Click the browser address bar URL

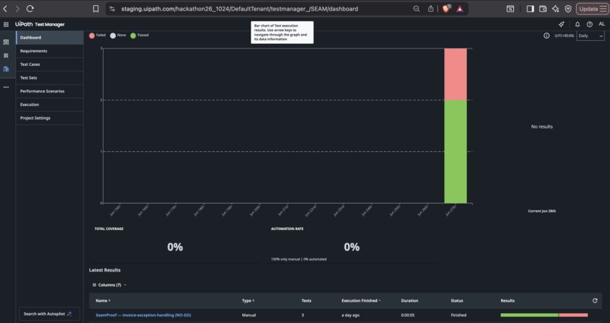(x=240, y=8)
